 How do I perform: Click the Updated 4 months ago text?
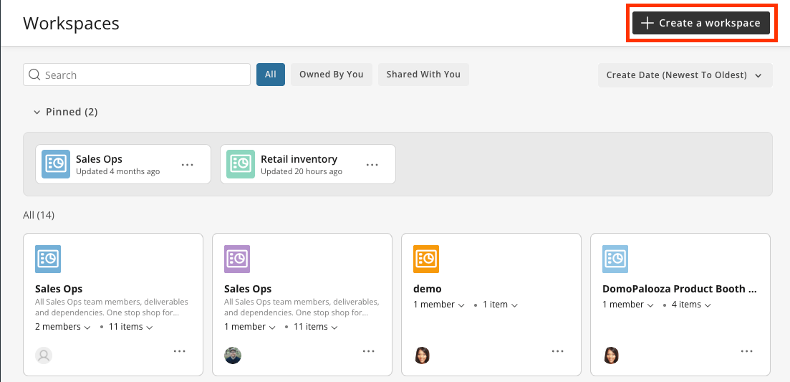click(x=118, y=172)
